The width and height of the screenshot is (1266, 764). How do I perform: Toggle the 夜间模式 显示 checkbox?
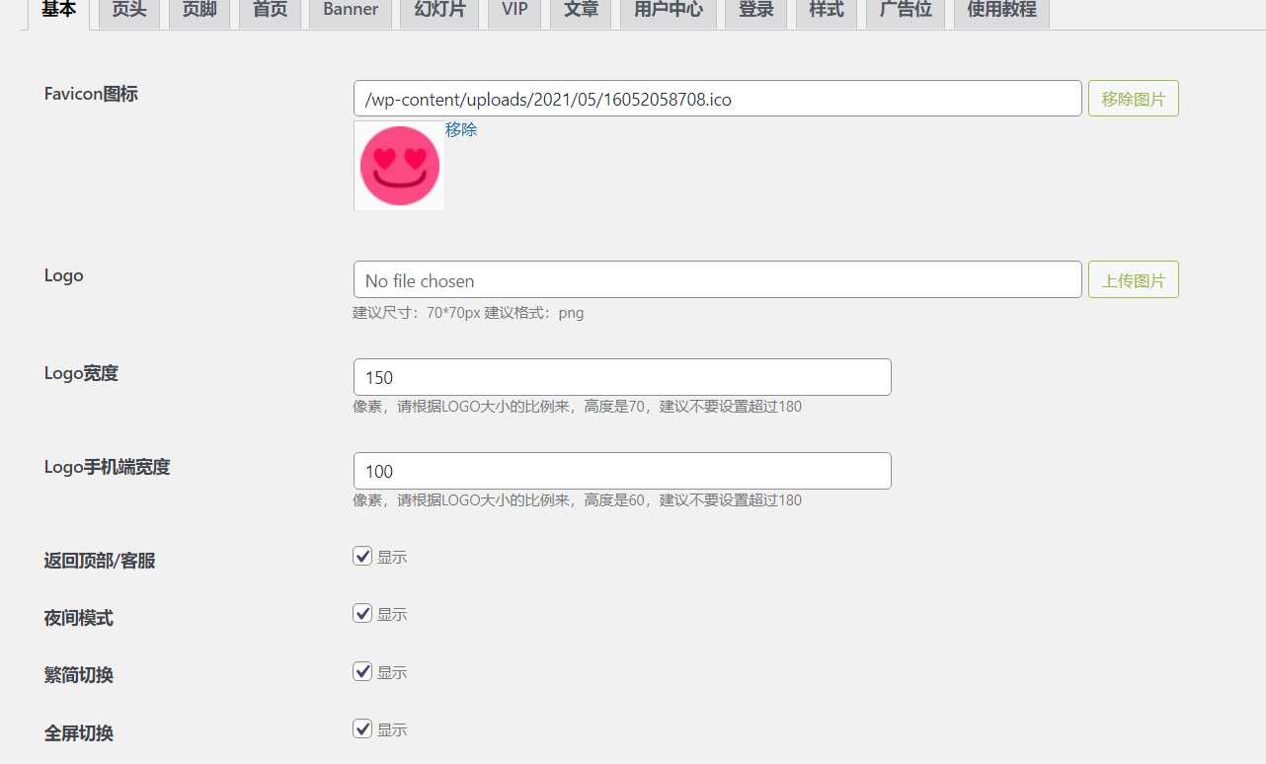point(362,613)
